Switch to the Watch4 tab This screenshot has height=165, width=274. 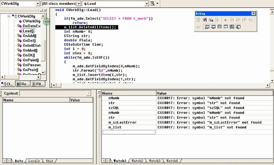[x=172, y=161]
